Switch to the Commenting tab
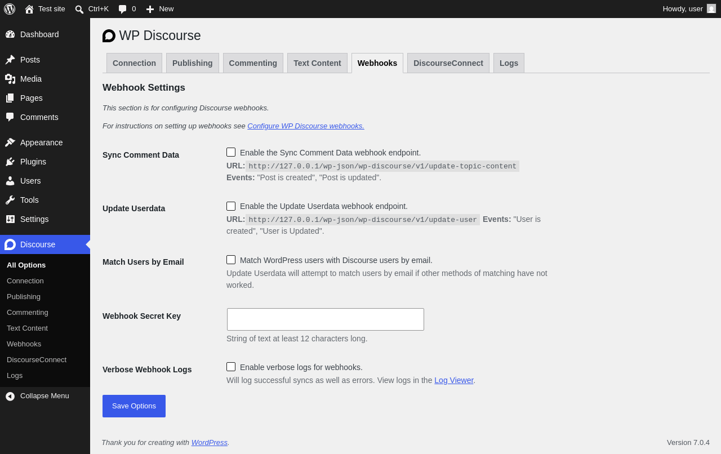This screenshot has height=454, width=721. [x=253, y=63]
